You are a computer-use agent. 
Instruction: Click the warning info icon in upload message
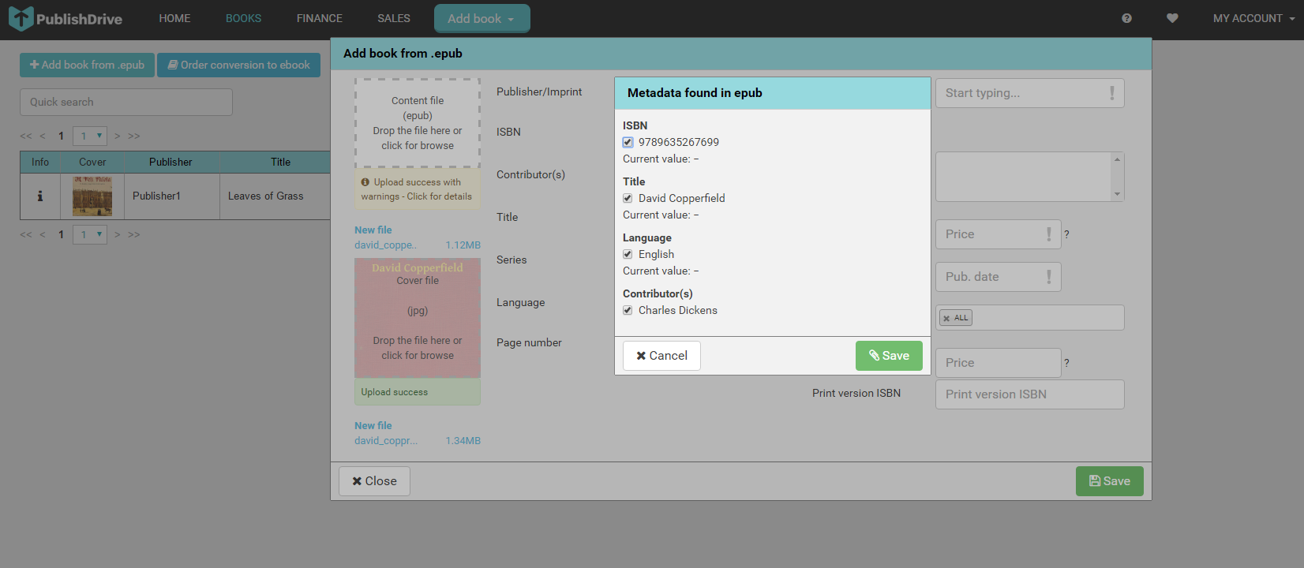pos(365,182)
